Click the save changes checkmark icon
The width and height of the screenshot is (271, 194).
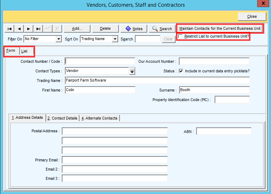[x=48, y=29]
